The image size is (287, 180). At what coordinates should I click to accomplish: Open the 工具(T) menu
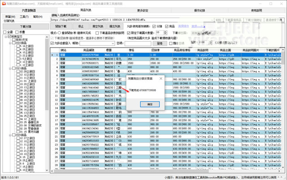(x=24, y=16)
